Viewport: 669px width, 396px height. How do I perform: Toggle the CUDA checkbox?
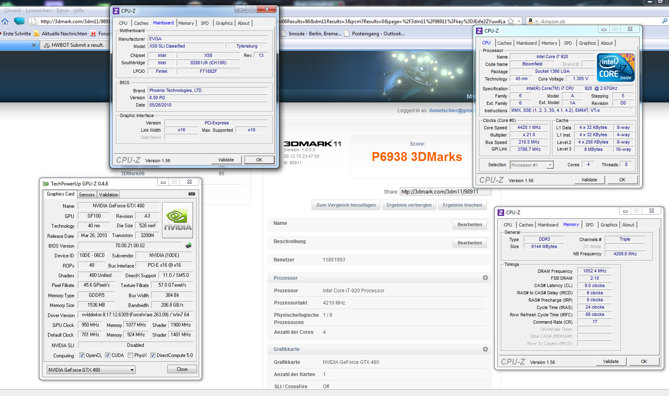[x=108, y=355]
